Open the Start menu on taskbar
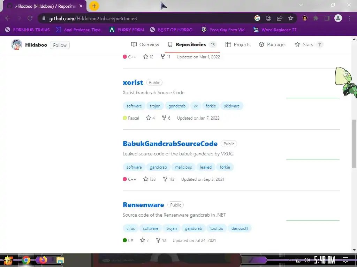The width and height of the screenshot is (357, 267). click(x=8, y=260)
